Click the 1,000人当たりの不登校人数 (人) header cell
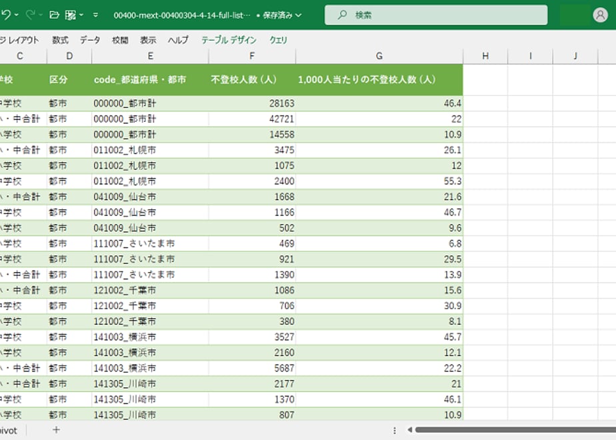 [379, 80]
